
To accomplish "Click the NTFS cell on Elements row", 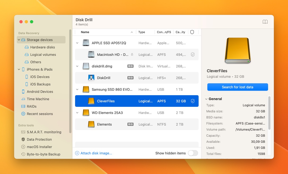I will pyautogui.click(x=162, y=124).
